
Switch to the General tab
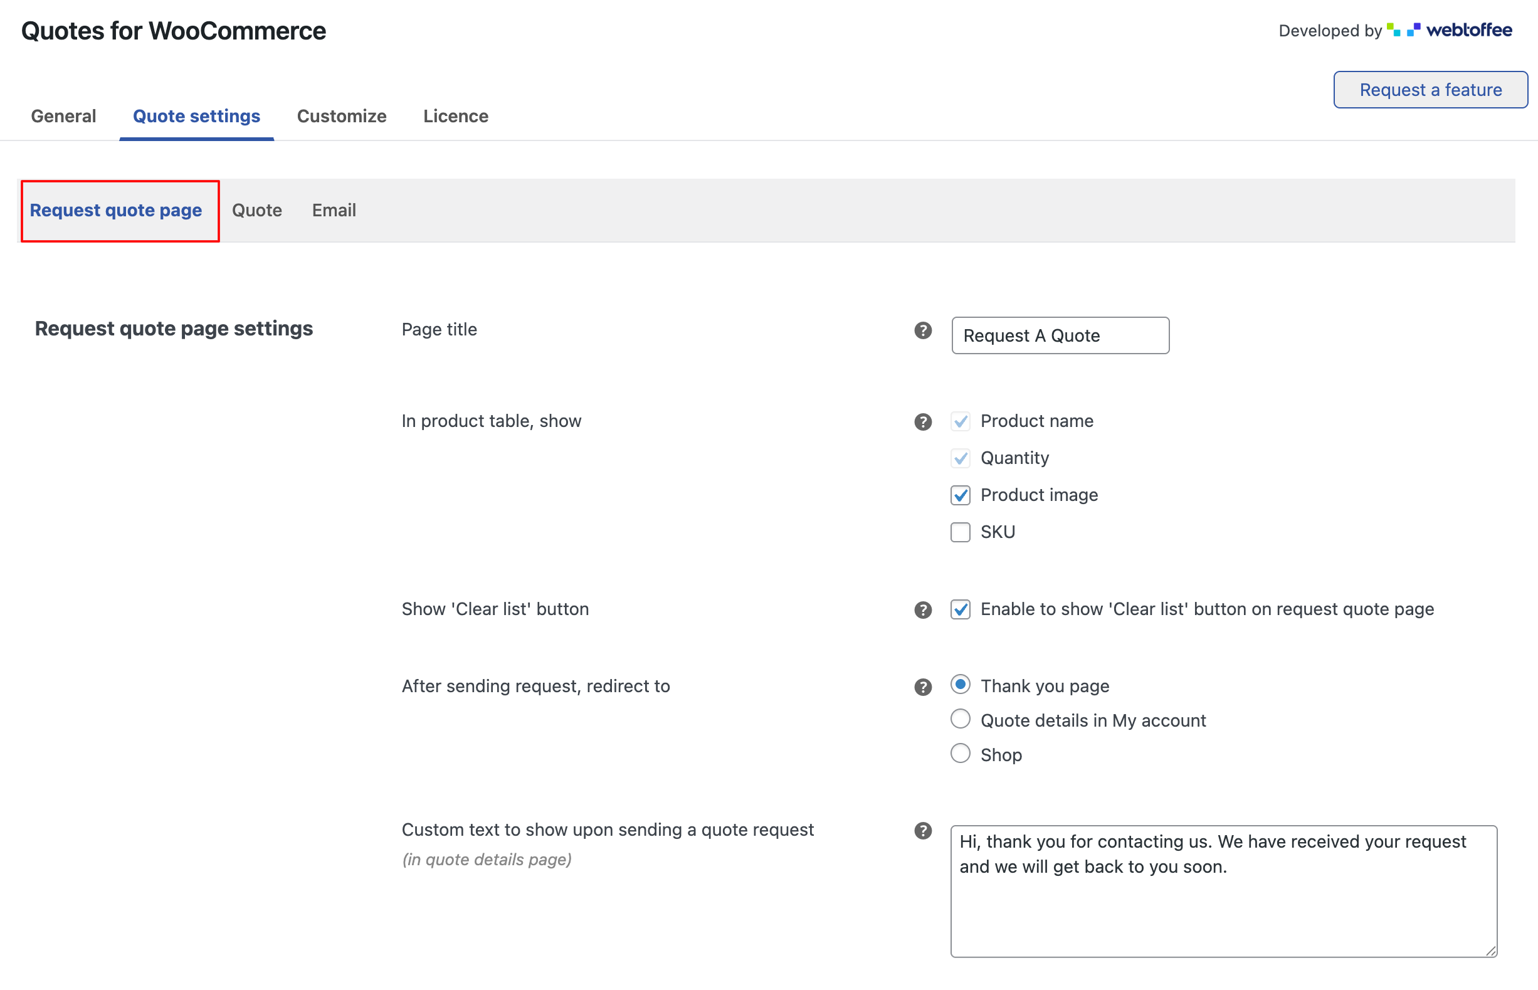click(x=63, y=117)
